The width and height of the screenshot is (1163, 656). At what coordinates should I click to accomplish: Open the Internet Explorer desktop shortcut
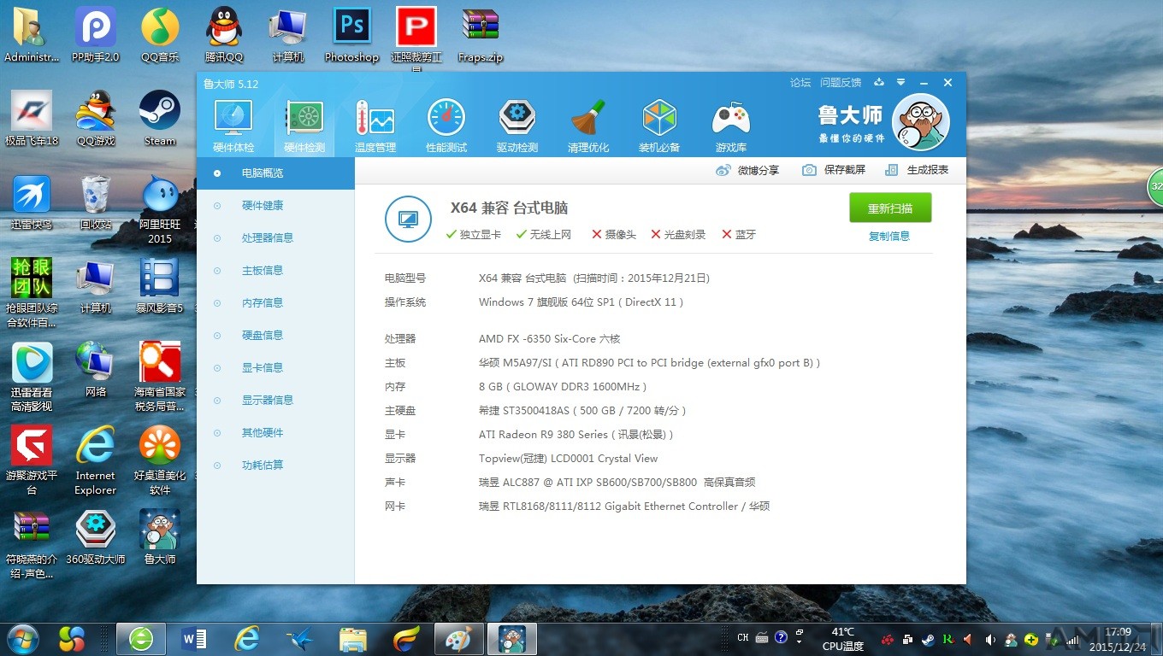[96, 460]
